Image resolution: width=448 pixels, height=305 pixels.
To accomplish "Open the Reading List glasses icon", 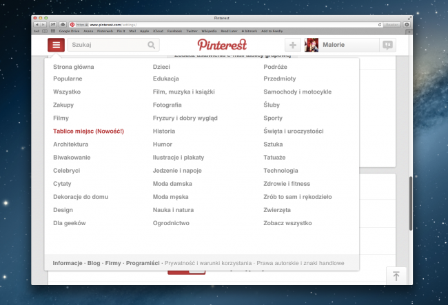I will 37,31.
